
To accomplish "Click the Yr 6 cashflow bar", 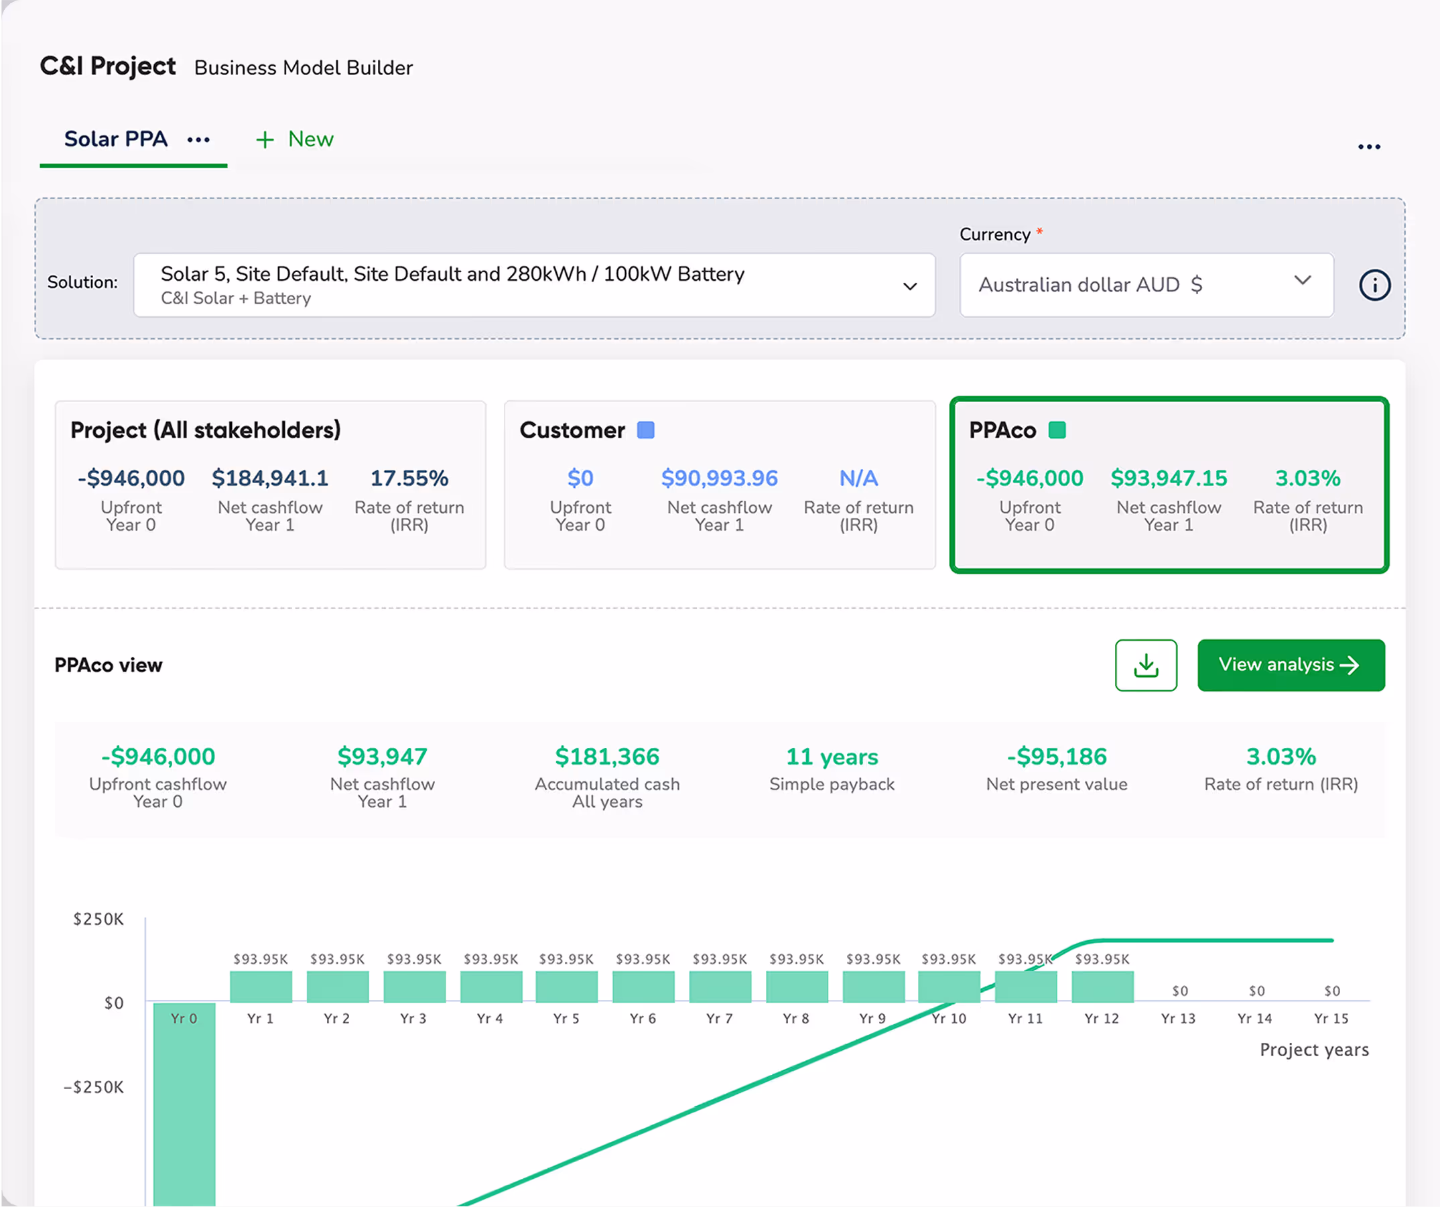I will point(643,987).
